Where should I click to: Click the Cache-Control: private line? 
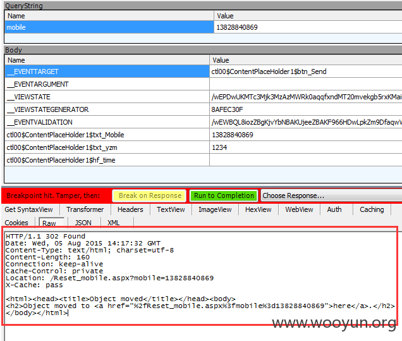click(x=54, y=271)
